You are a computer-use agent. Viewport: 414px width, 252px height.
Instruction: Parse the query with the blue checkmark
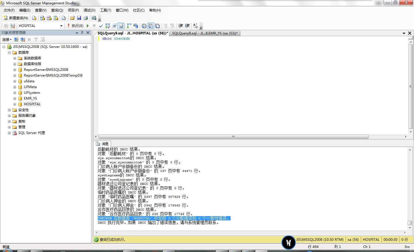(101, 26)
